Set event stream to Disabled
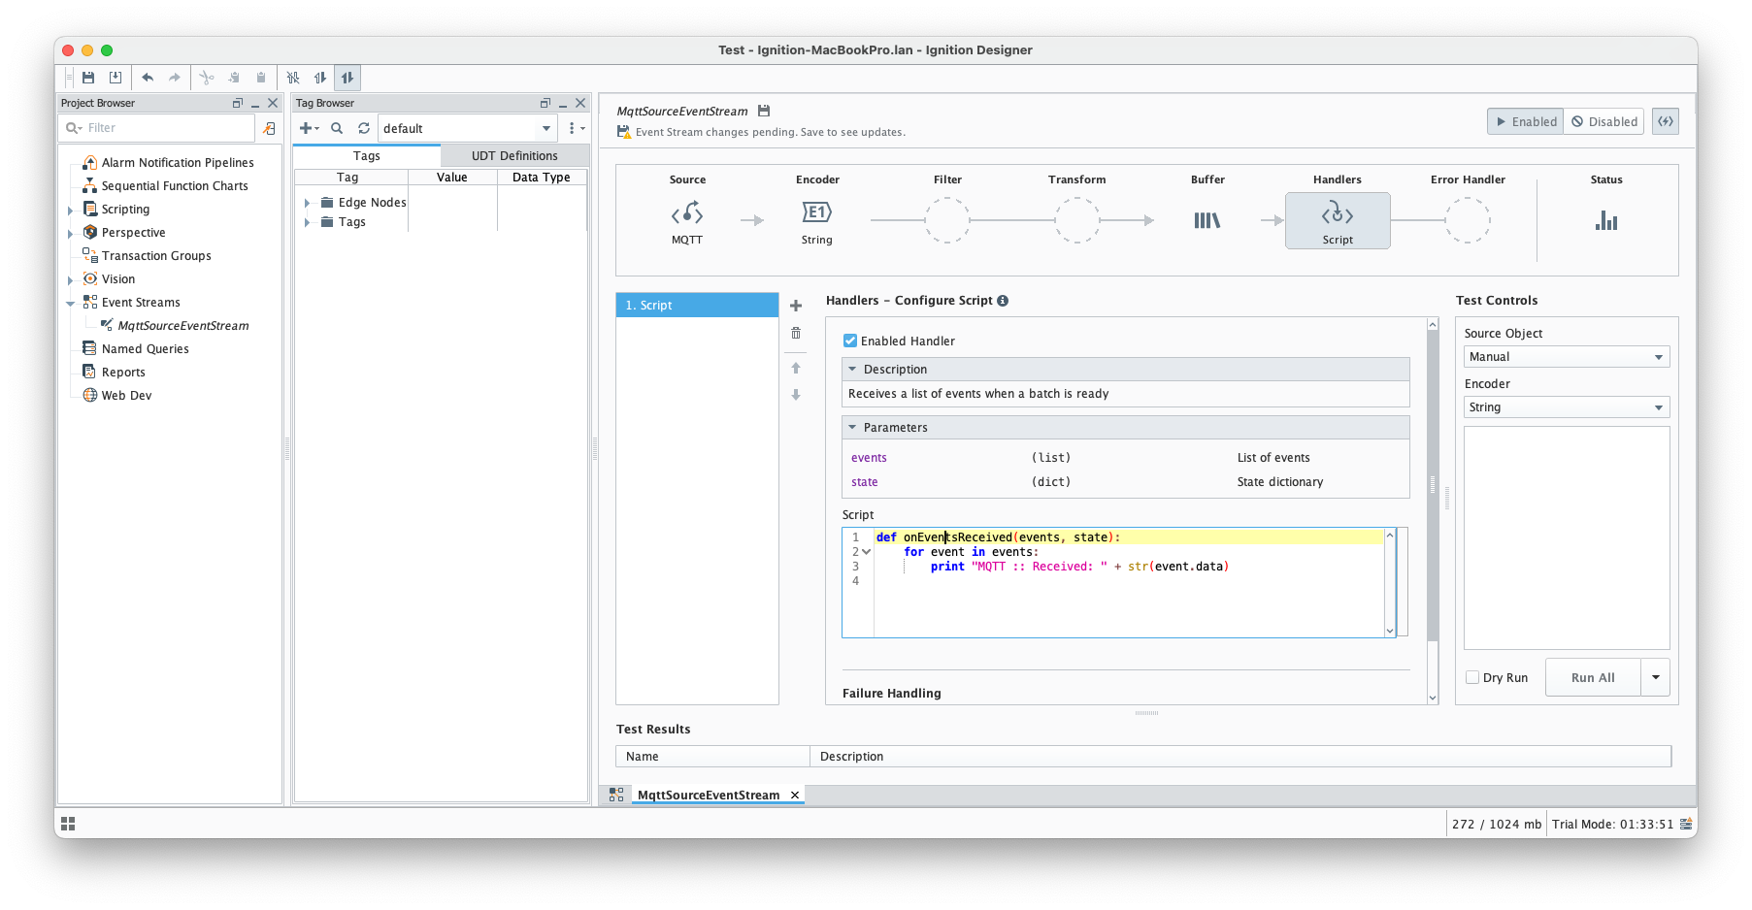 coord(1603,121)
